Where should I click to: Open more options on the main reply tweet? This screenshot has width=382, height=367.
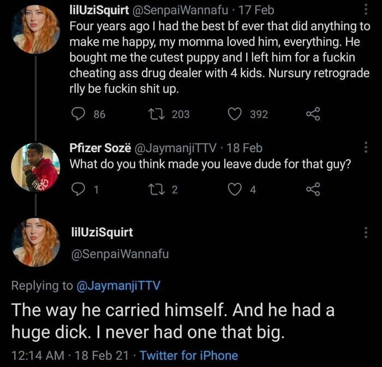tap(365, 233)
